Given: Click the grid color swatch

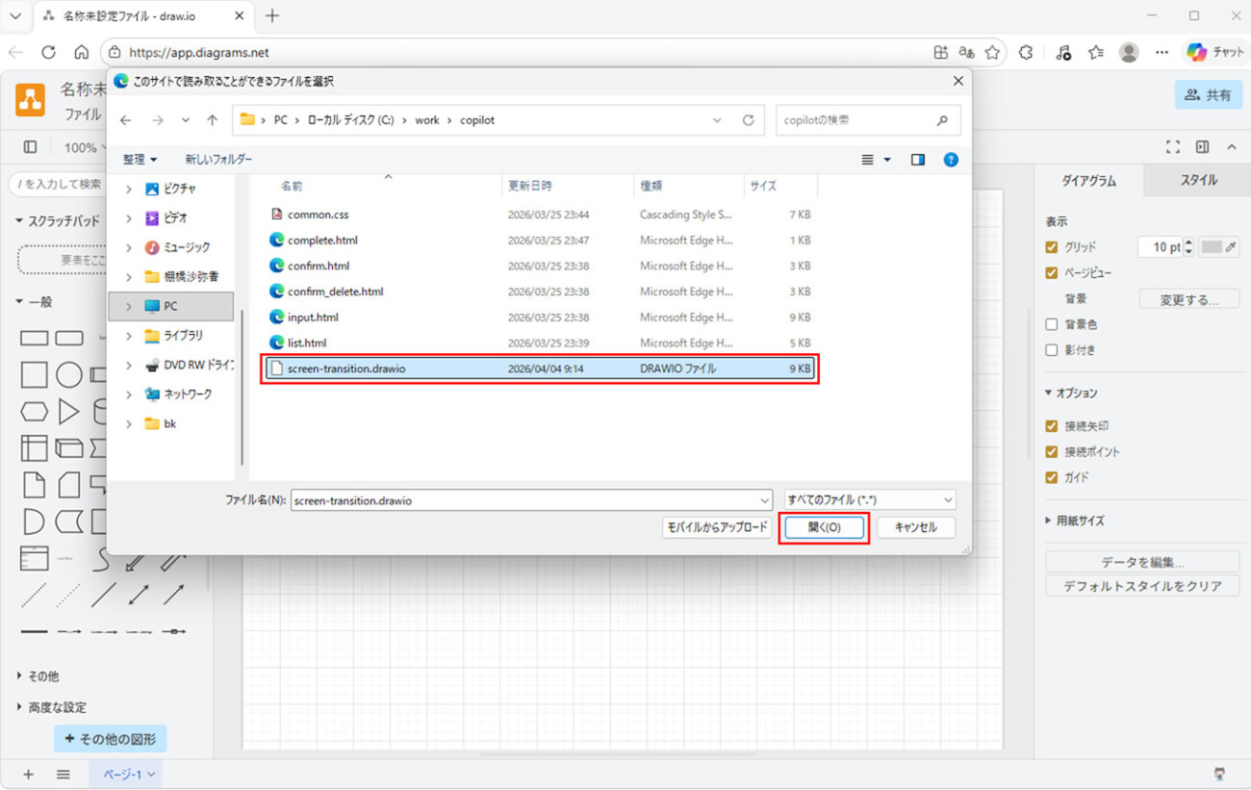Looking at the screenshot, I should click(x=1211, y=247).
